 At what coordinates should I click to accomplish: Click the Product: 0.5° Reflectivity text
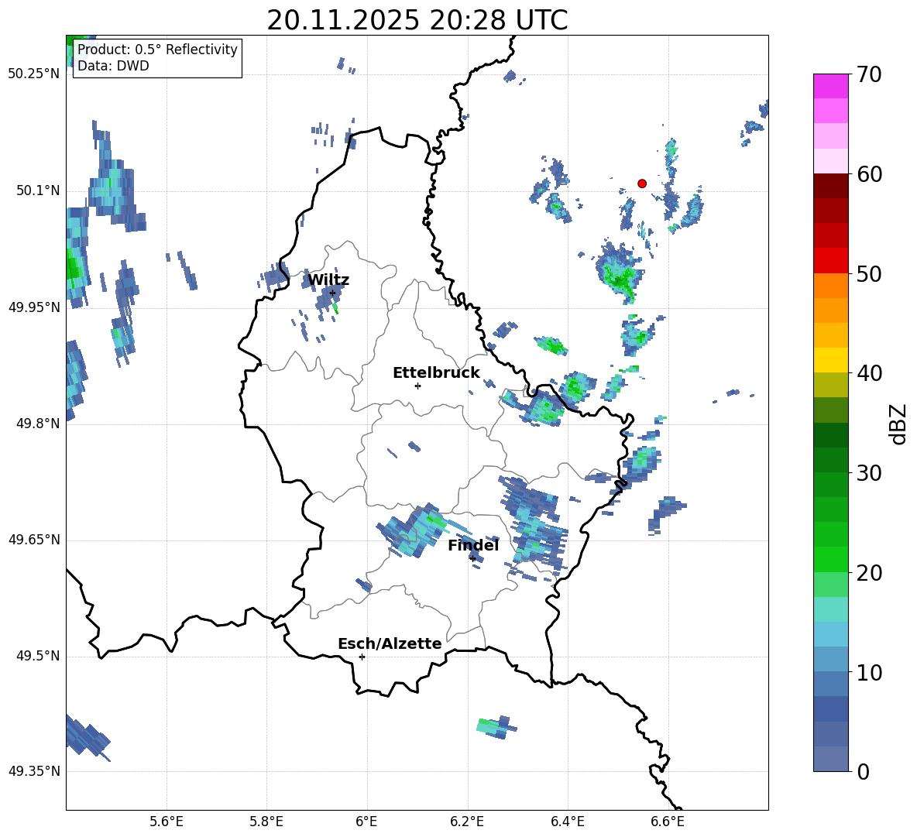157,50
